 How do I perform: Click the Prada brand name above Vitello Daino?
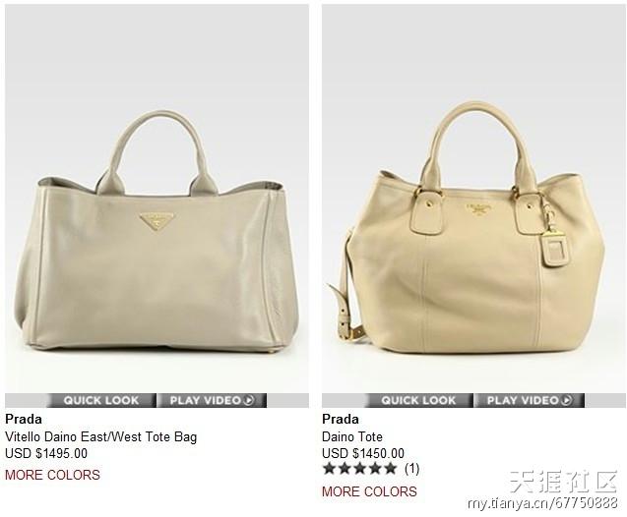tap(24, 419)
